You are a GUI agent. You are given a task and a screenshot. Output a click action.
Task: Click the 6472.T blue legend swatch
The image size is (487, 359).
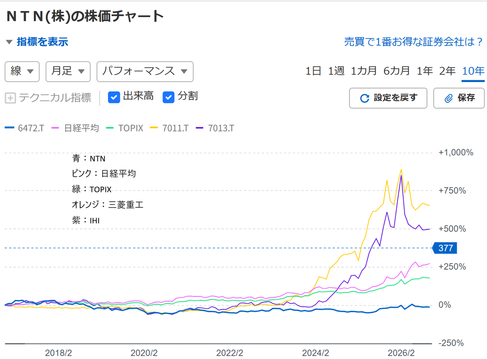click(x=10, y=128)
